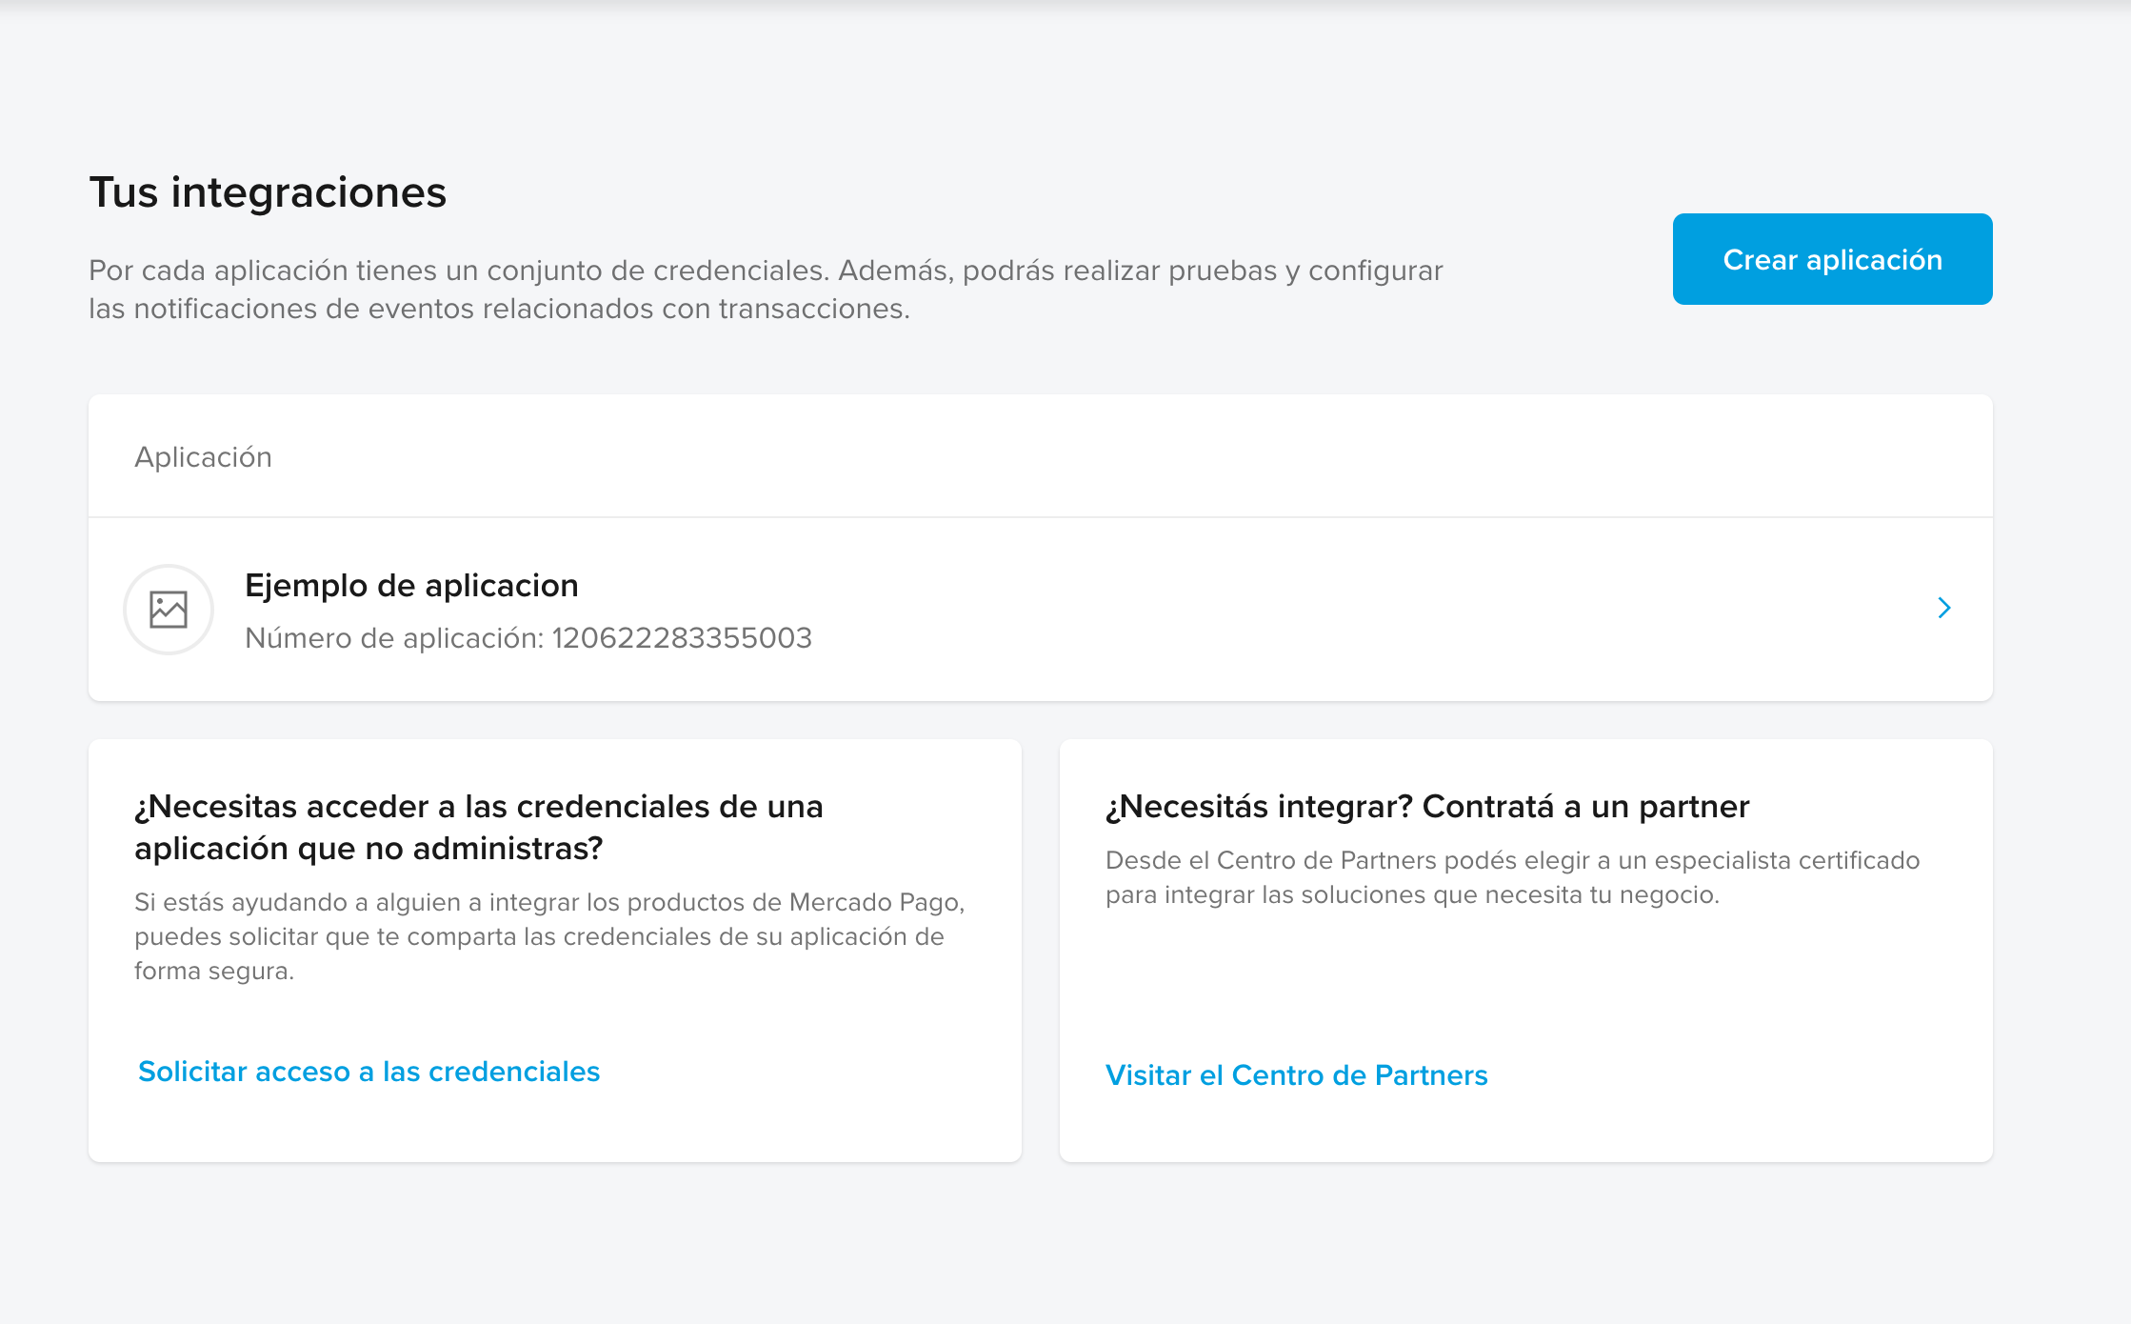
Task: Open the Ejemplo de aplicacion title
Action: [x=411, y=585]
